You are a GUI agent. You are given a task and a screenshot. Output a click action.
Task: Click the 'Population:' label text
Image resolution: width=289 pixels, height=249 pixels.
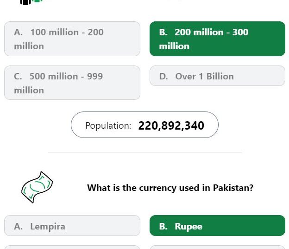point(108,126)
